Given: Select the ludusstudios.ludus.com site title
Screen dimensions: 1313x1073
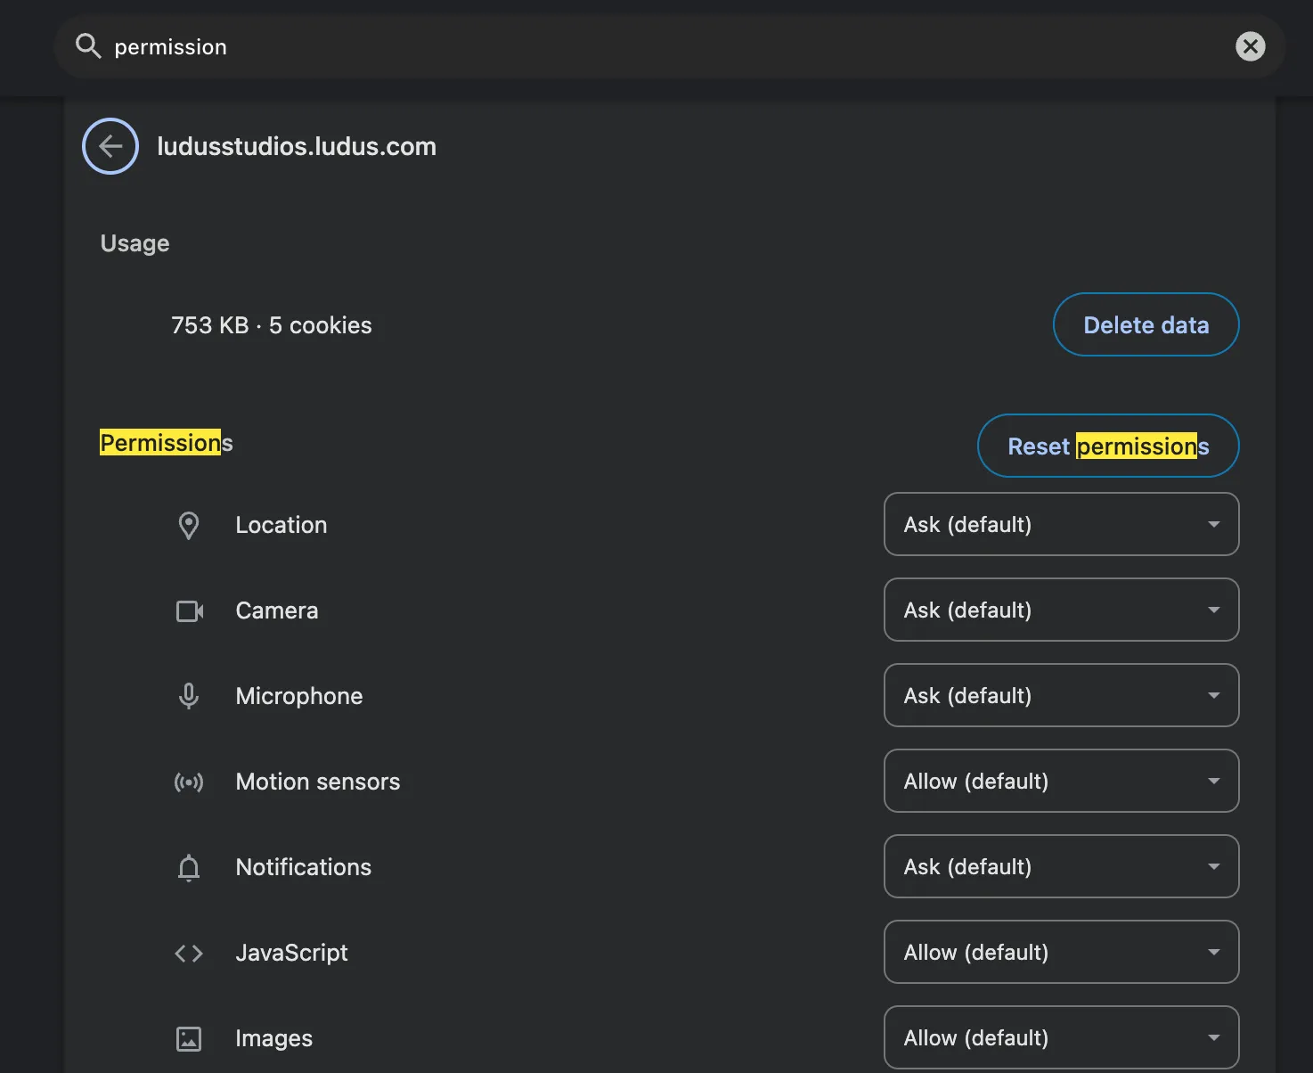Looking at the screenshot, I should 297,146.
